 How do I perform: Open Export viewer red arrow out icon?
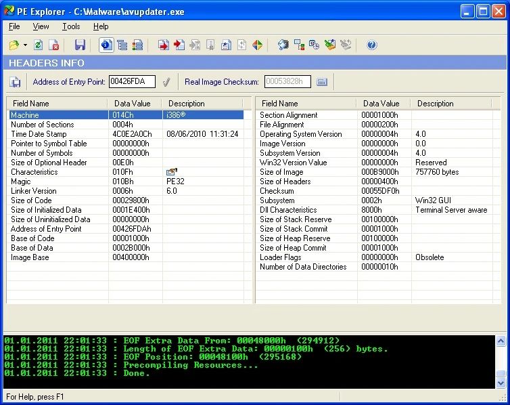click(164, 45)
